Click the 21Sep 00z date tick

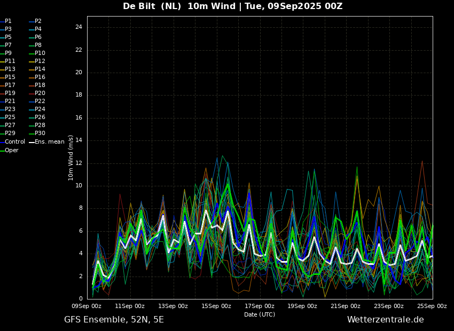(346, 306)
